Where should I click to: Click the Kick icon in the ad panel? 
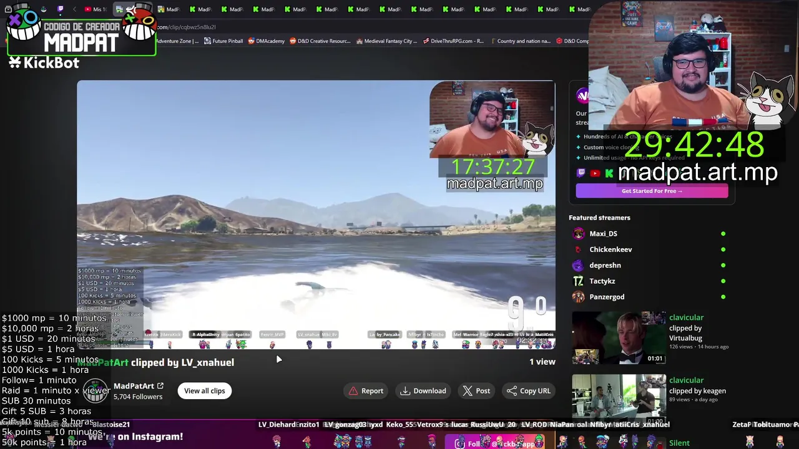coord(609,173)
